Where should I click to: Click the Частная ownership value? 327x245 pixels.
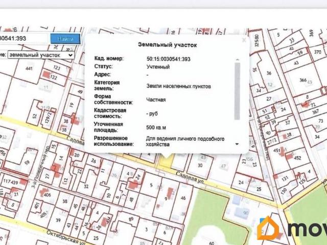tap(156, 100)
